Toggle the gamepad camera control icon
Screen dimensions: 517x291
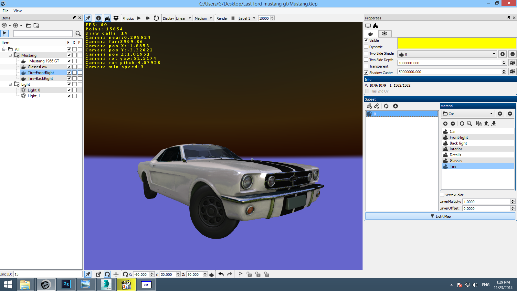[107, 18]
